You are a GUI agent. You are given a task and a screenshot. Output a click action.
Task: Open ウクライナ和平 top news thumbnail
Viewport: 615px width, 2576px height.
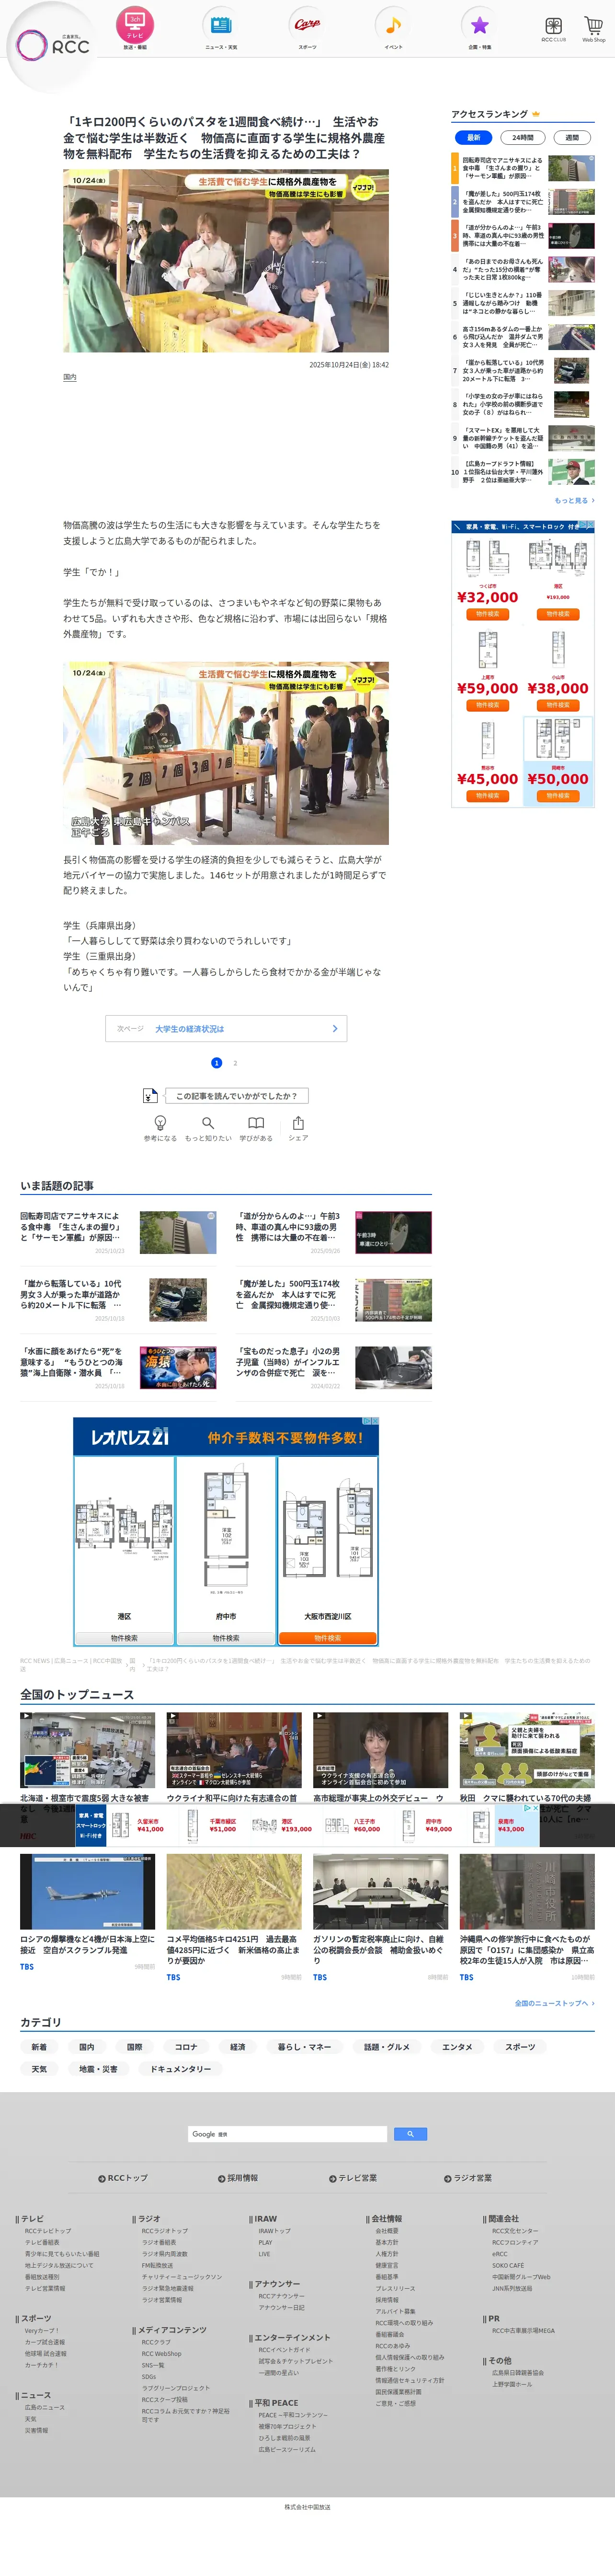coord(234,1749)
